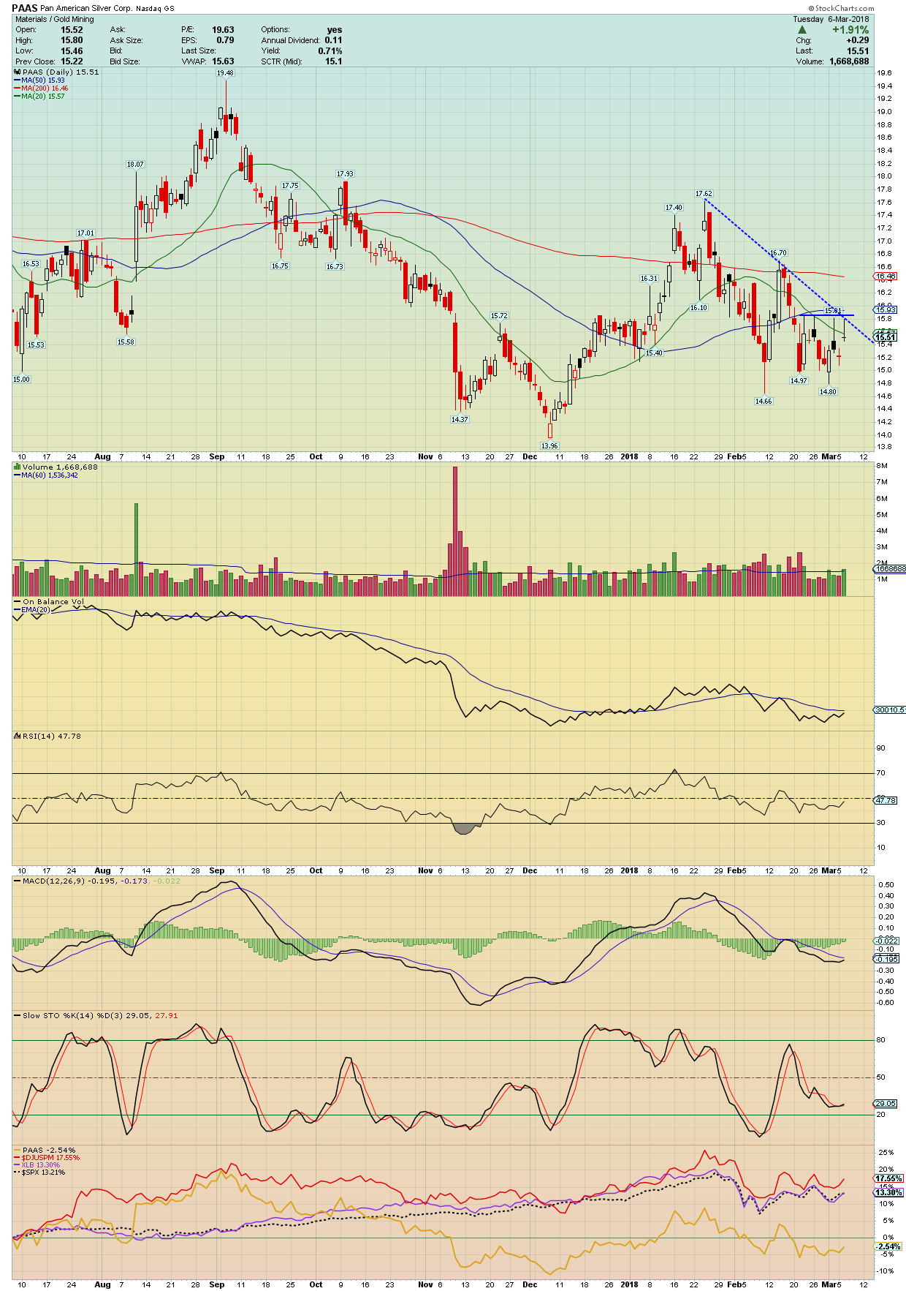
Task: Click the 17.75 September price label
Action: tap(290, 186)
